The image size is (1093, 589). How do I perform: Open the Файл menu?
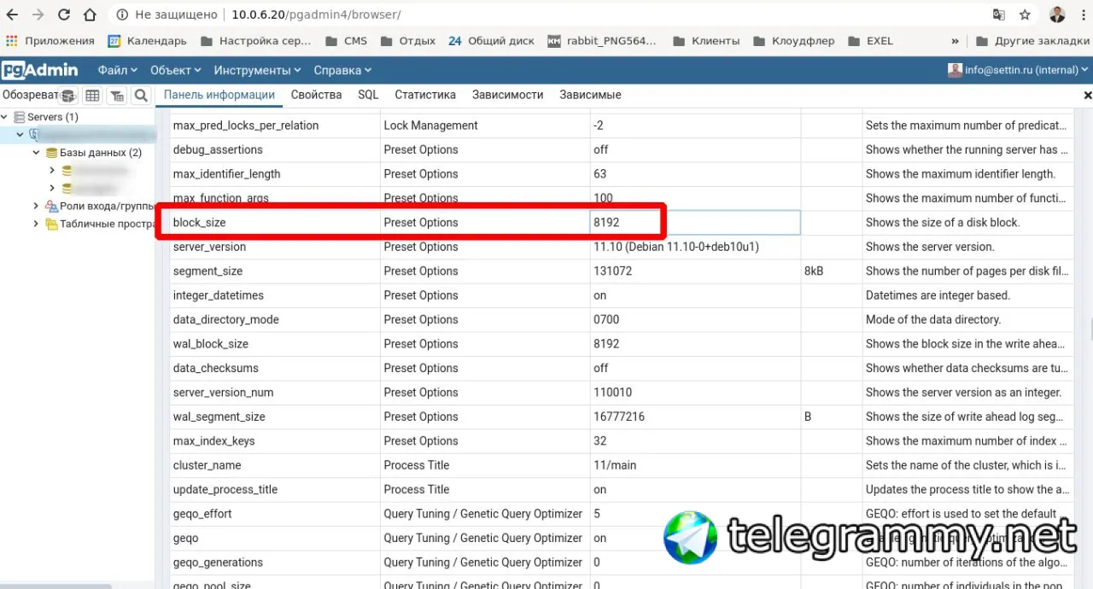click(117, 70)
